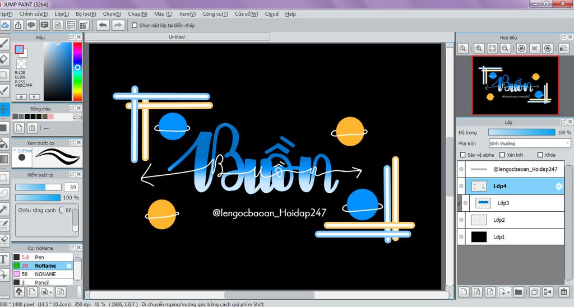Select the Brush tool in left toolbar
Image resolution: width=574 pixels, height=307 pixels.
(x=4, y=45)
